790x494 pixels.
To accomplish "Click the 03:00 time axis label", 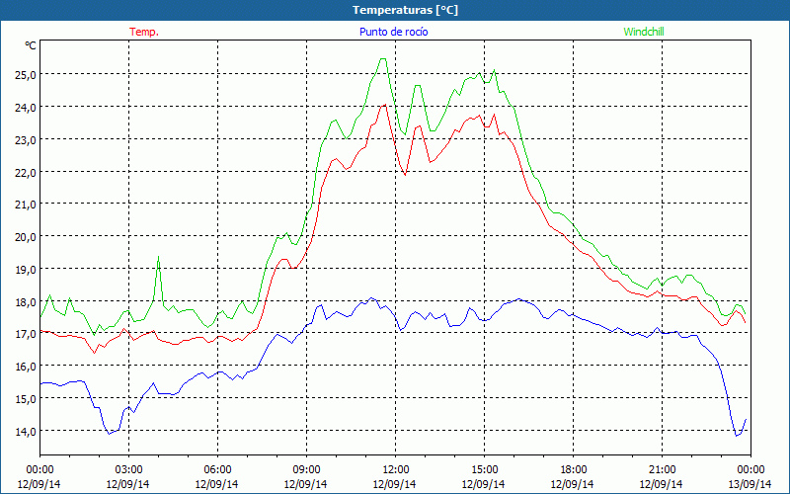I will (128, 470).
